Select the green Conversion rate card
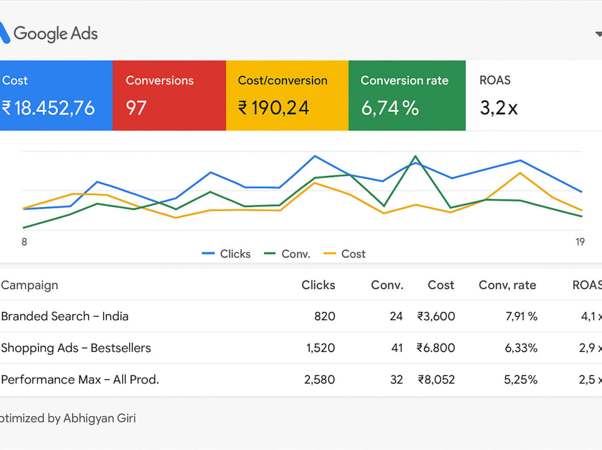The image size is (602, 450). click(407, 96)
